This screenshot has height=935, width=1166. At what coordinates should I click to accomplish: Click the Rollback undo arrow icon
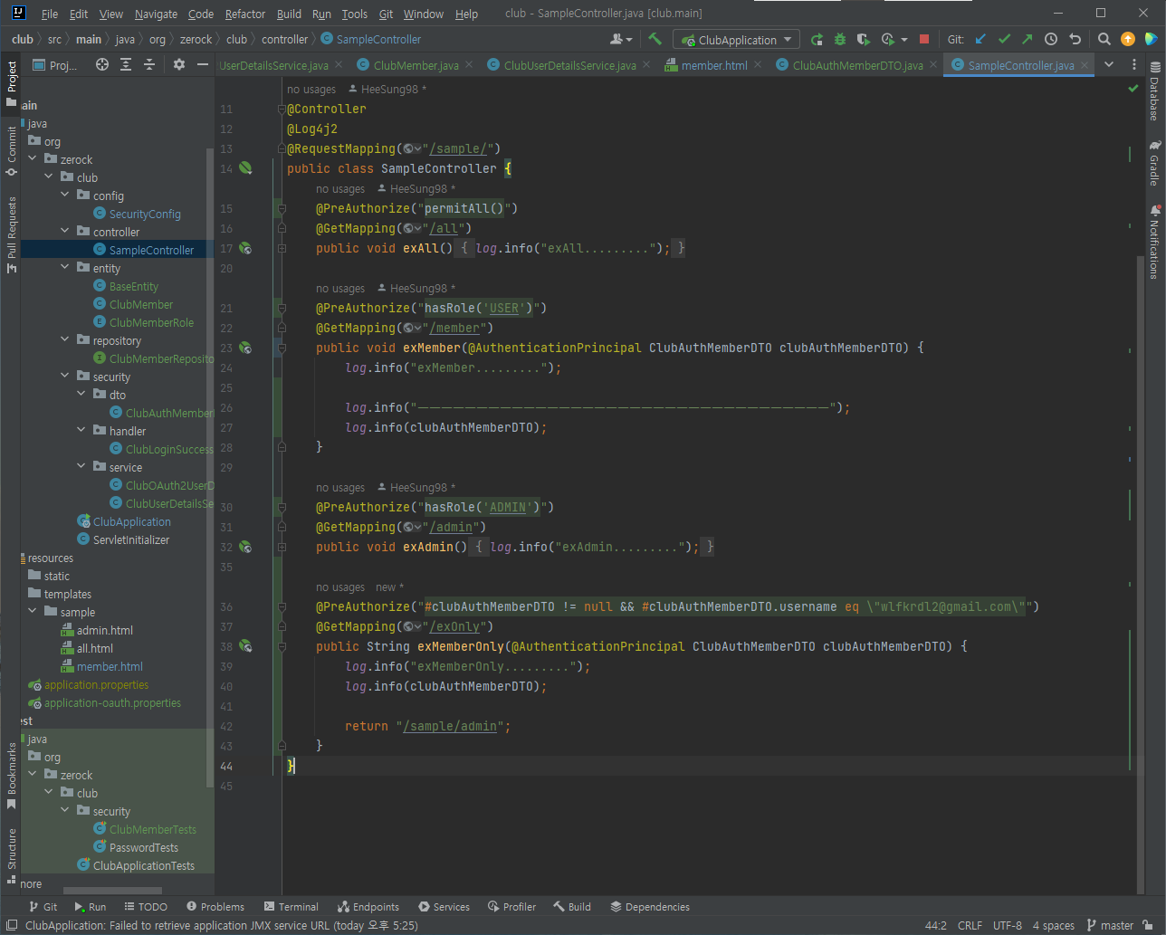pyautogui.click(x=1075, y=39)
